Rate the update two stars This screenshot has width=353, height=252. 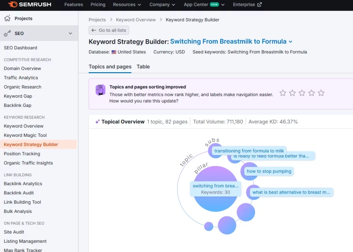[292, 93]
